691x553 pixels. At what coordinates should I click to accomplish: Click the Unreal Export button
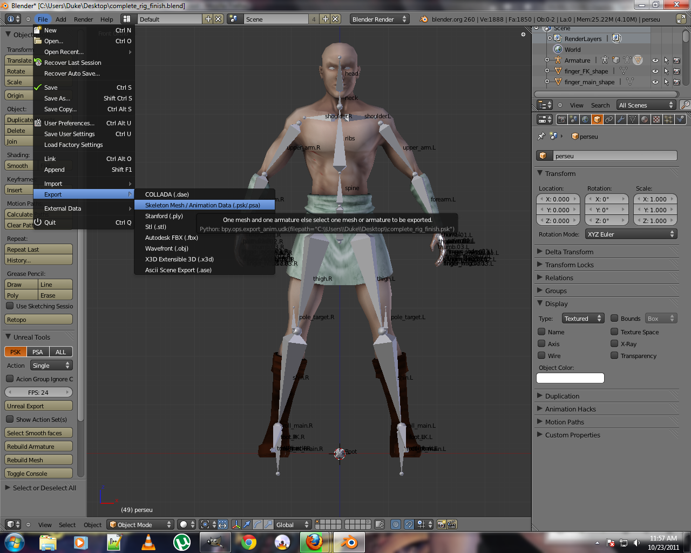[x=38, y=406]
